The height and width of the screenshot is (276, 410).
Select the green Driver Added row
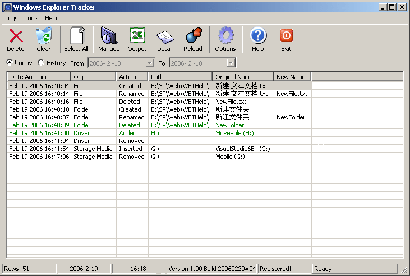pos(159,133)
